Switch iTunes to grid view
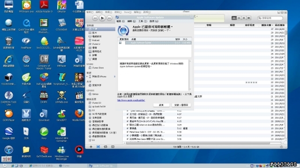The height and width of the screenshot is (168, 300). tap(244, 18)
